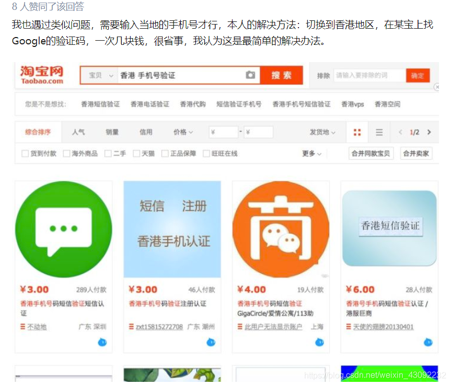
Task: Switch to grid view layout icon
Action: pyautogui.click(x=357, y=132)
